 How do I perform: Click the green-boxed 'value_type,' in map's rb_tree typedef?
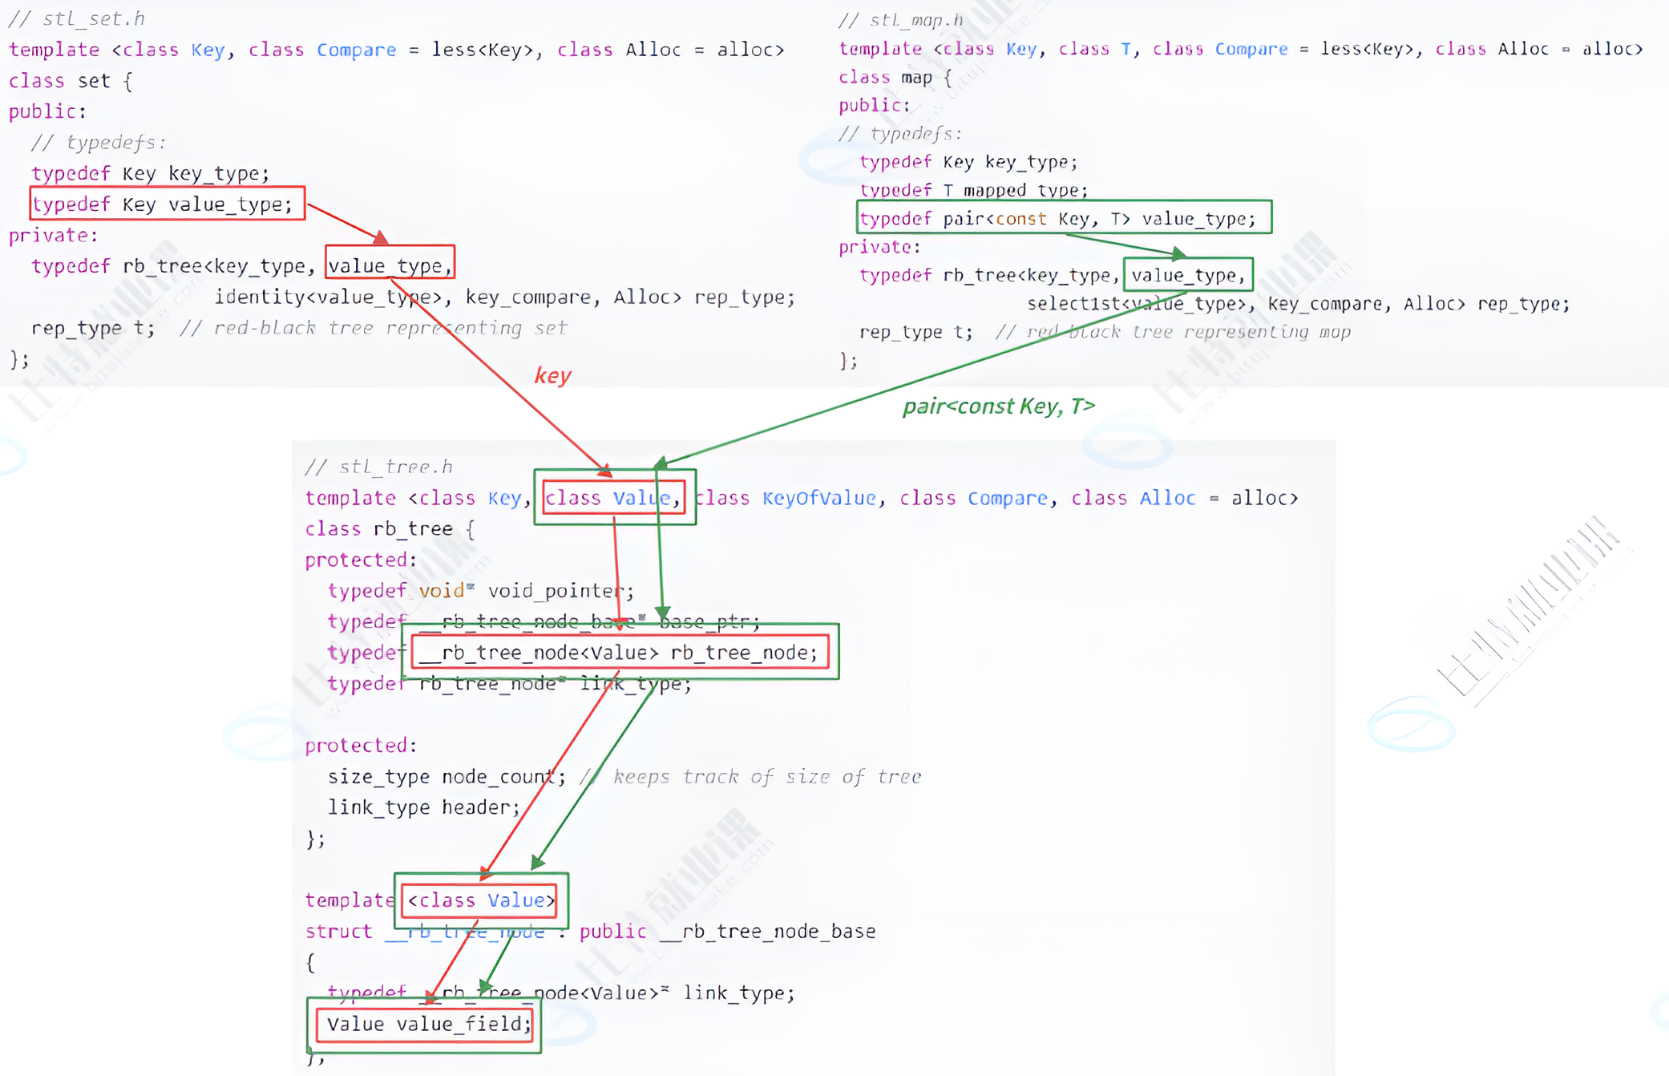(x=1188, y=275)
